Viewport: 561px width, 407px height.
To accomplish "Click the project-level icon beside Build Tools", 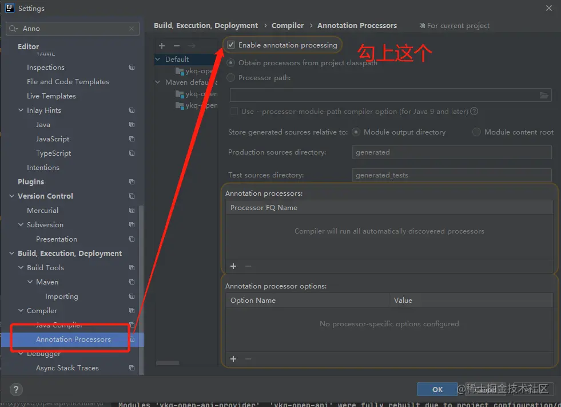I will pyautogui.click(x=132, y=268).
